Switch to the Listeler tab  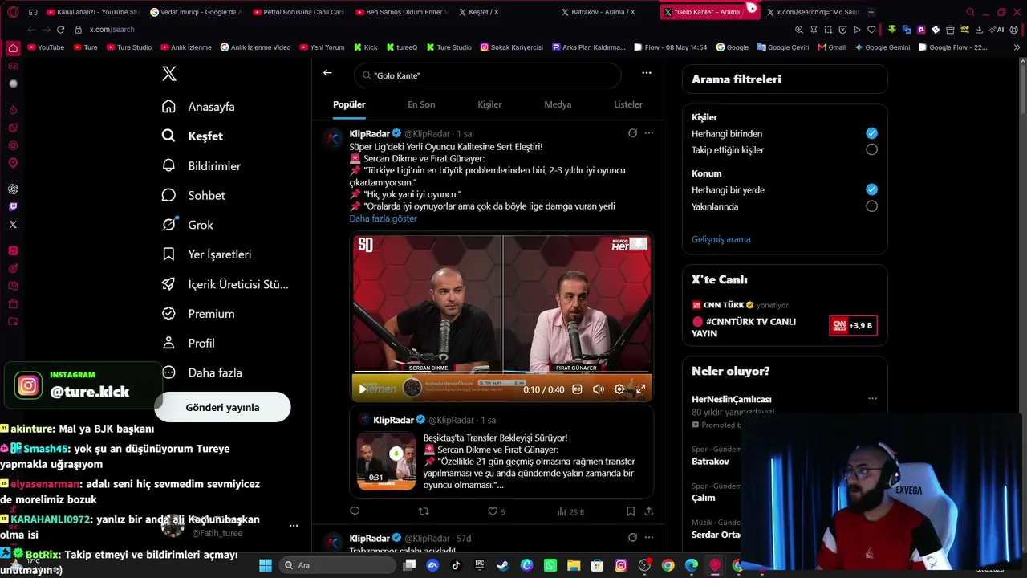click(628, 104)
